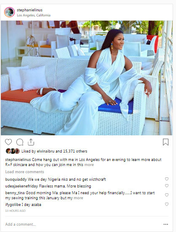Load more comments

24,172
